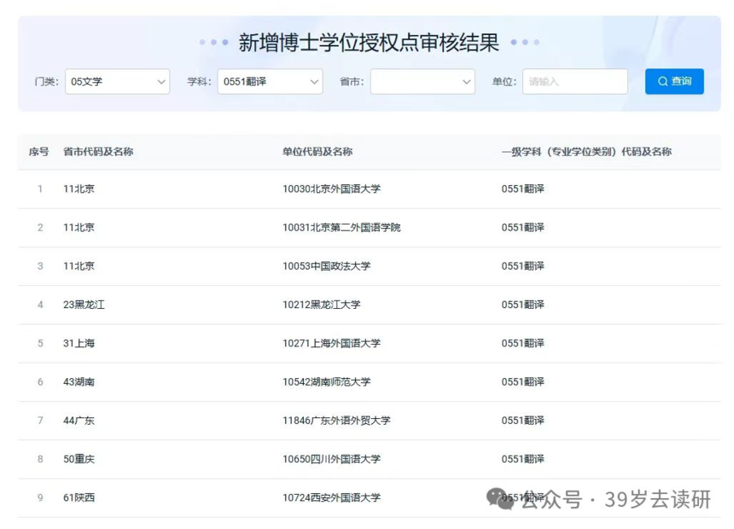Select the cell 10212黑龙江大学
The image size is (734, 529).
(322, 305)
